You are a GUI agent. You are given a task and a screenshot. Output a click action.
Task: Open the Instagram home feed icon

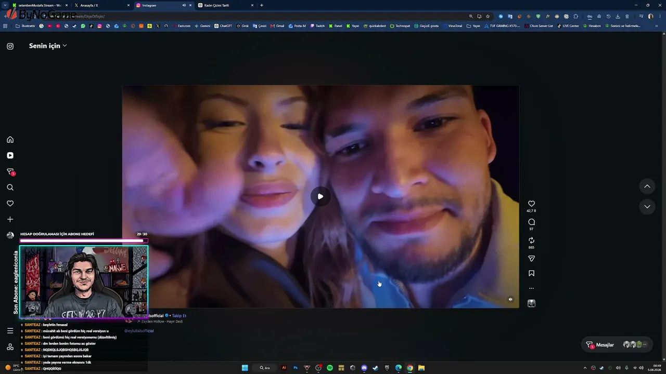pos(10,140)
